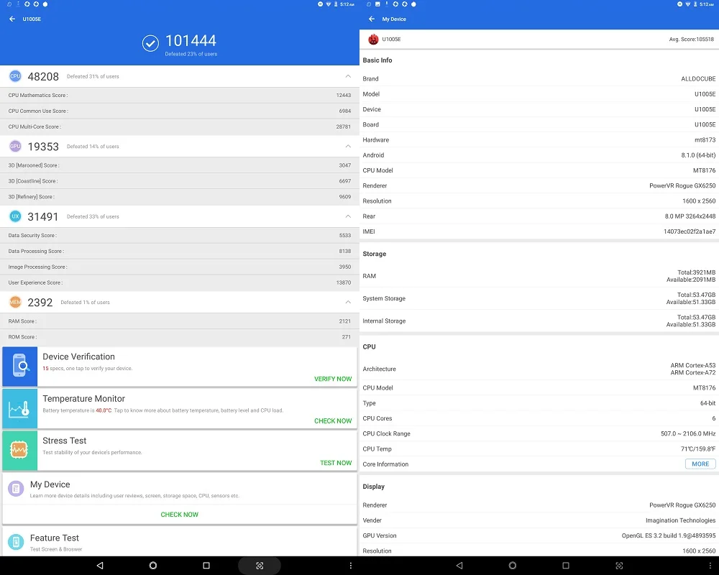Tap the My Device title in header
The image size is (719, 575).
coord(394,19)
